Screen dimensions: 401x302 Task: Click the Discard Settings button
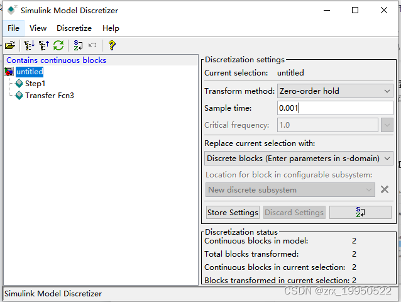[x=294, y=213]
